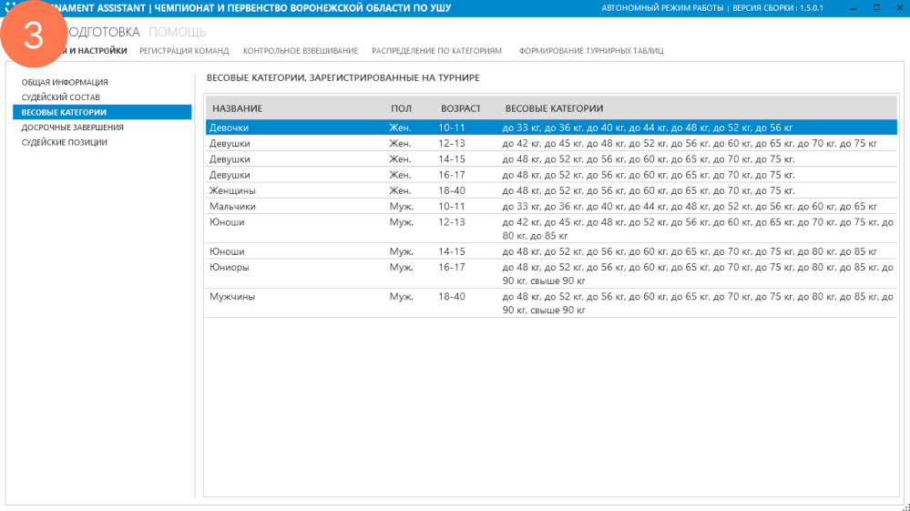The width and height of the screenshot is (910, 511).
Task: Open КОНТРОЛЬНОЕ ВЗВЕШИВАНИЕ tab
Action: (301, 51)
